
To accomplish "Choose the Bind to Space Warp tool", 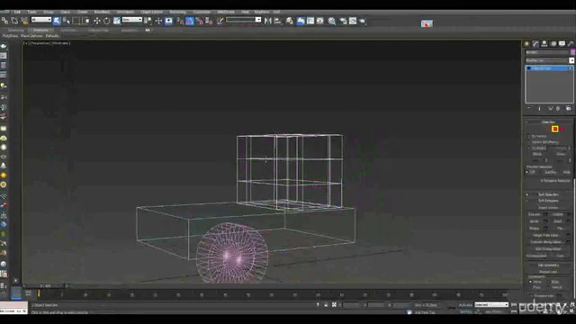I will [24, 21].
